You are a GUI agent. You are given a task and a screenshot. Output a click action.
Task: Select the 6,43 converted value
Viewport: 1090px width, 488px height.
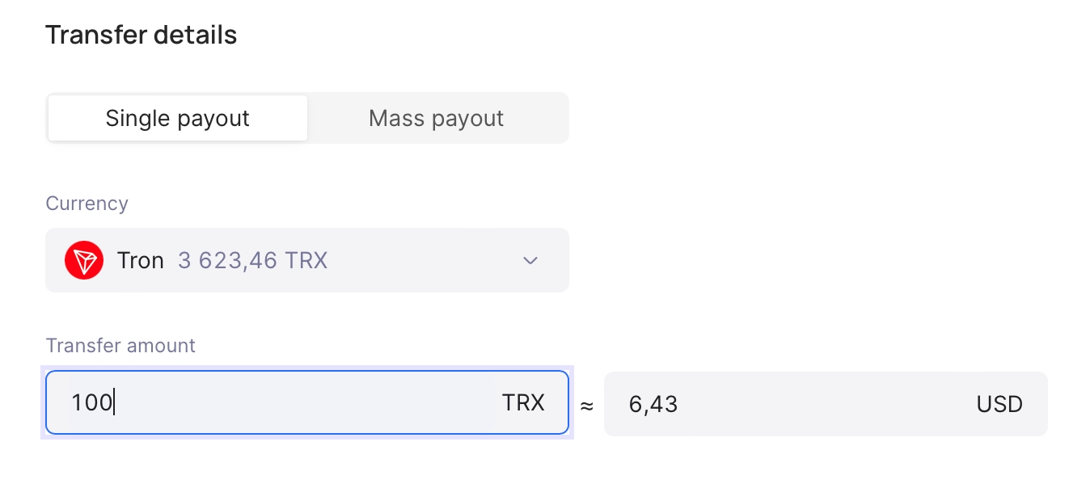653,404
